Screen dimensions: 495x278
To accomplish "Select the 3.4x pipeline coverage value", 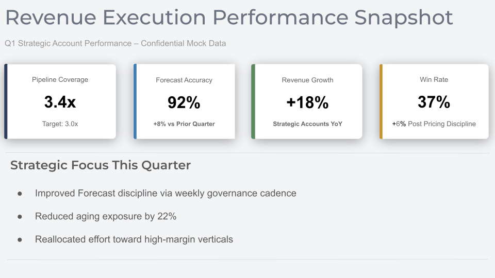I will pos(60,102).
